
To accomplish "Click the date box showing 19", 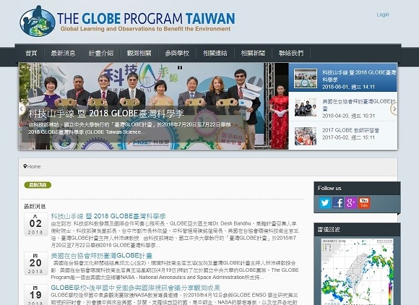I will click(36, 295).
